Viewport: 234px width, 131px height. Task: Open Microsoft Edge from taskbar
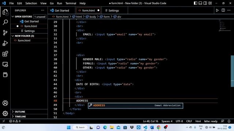(105, 127)
